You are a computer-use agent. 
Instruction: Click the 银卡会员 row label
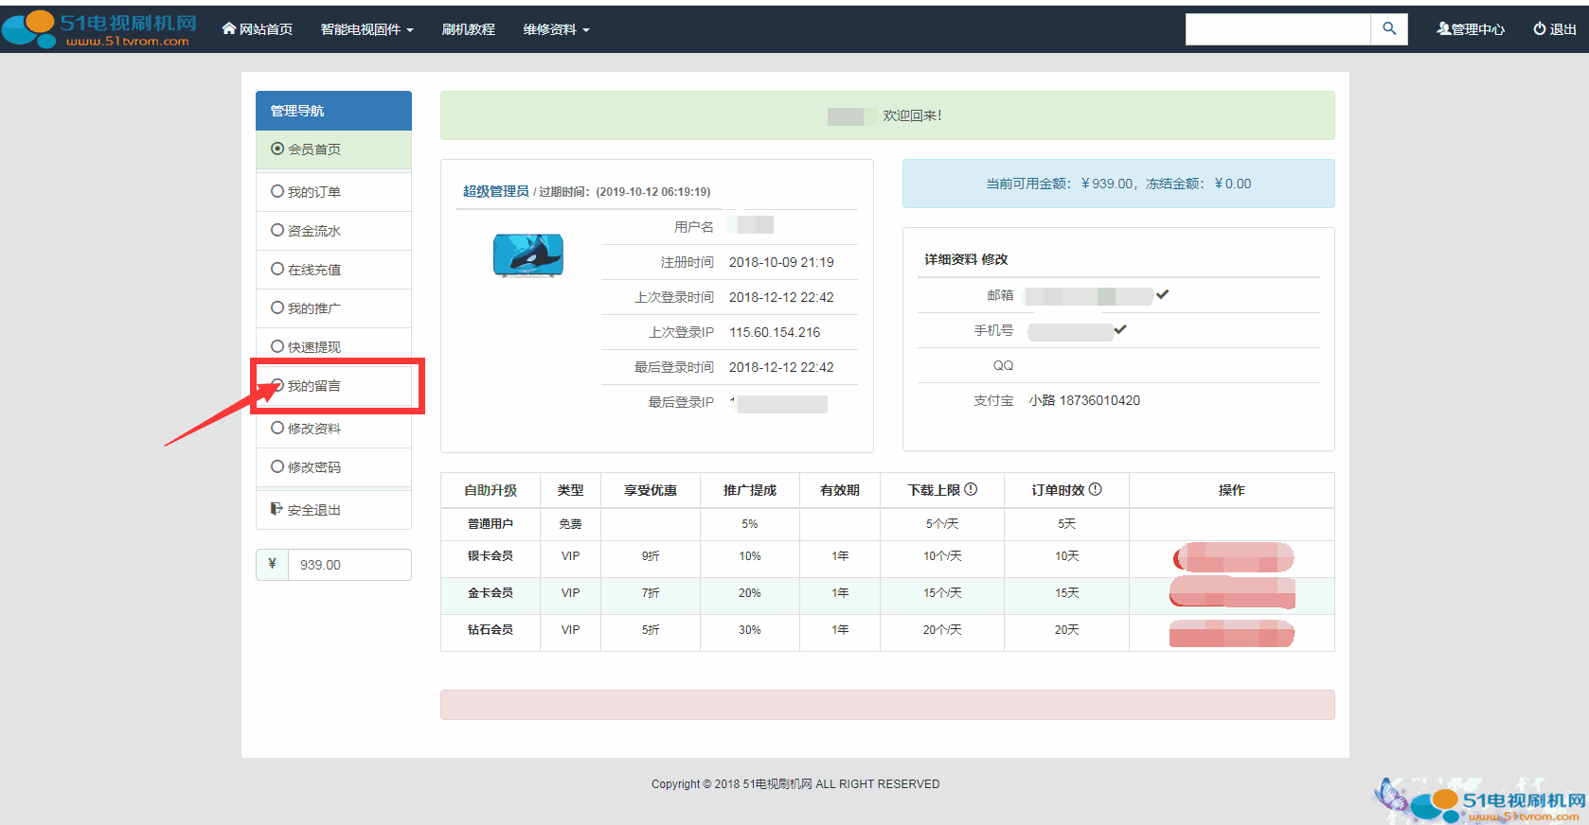coord(491,556)
